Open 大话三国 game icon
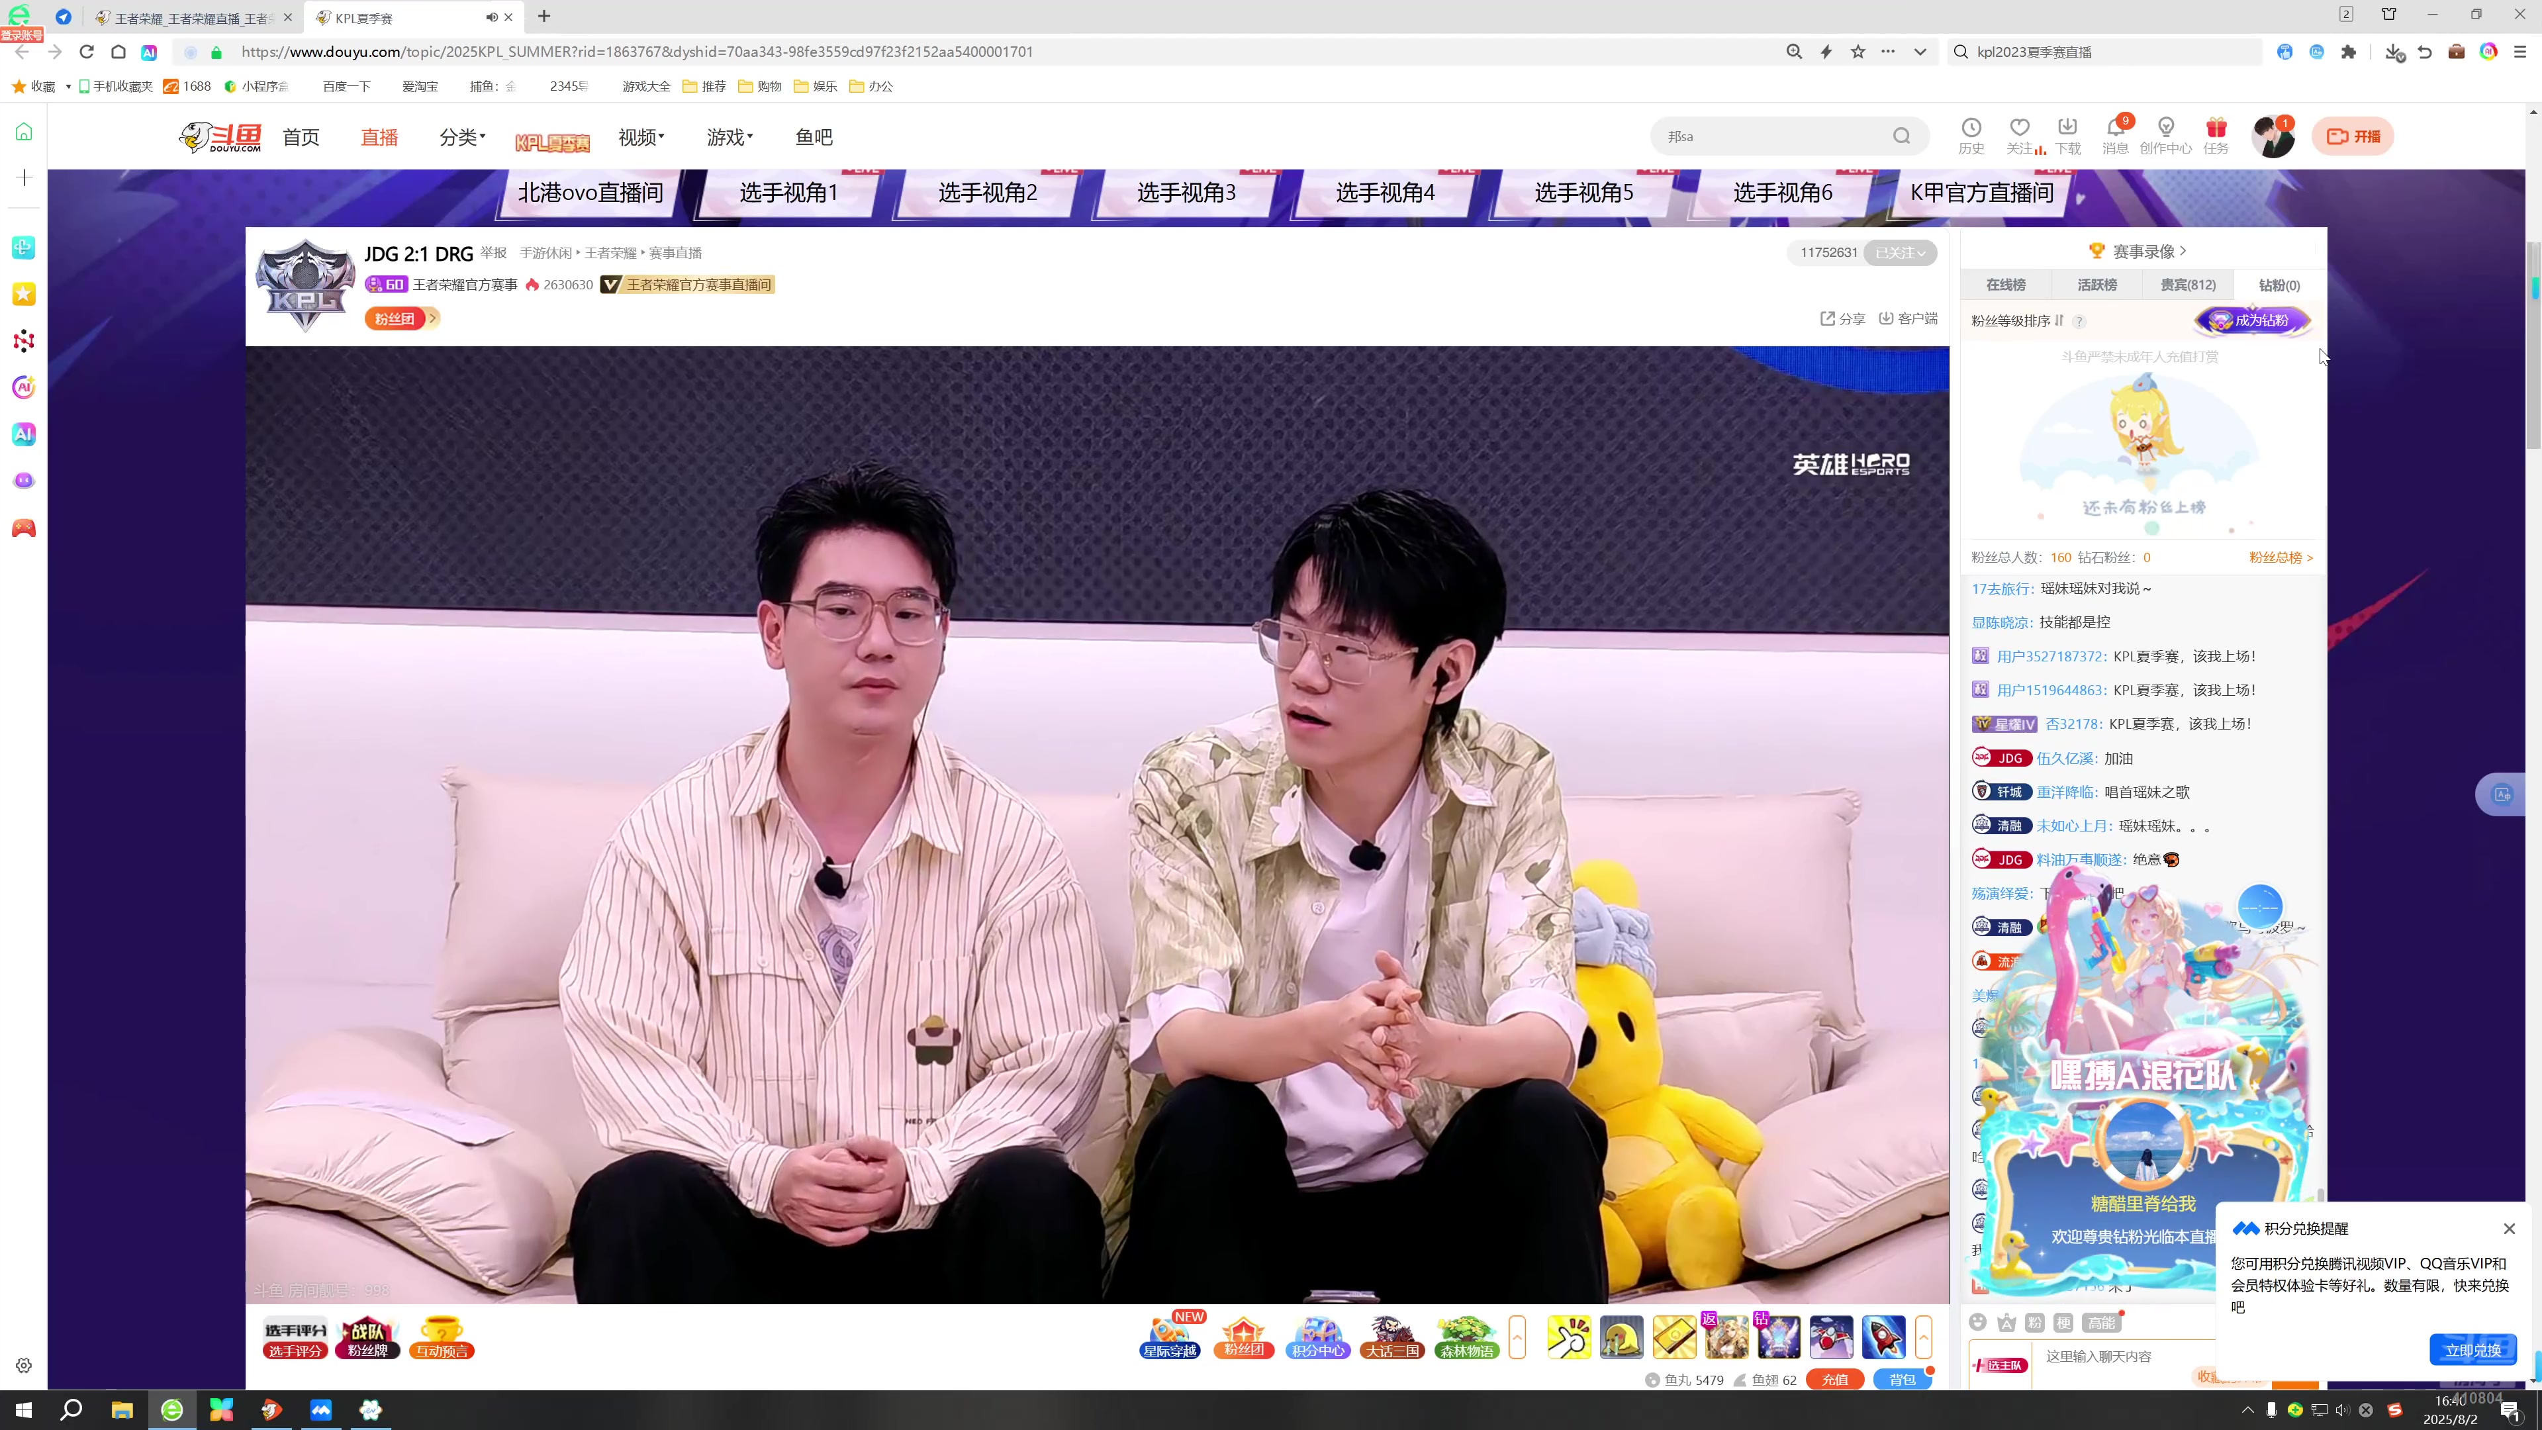The width and height of the screenshot is (2542, 1430). tap(1392, 1337)
